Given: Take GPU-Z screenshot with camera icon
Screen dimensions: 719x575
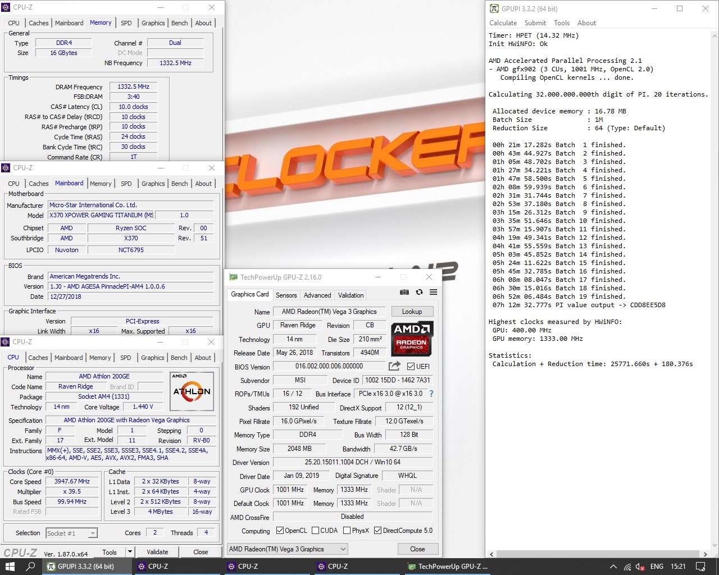Looking at the screenshot, I should click(404, 292).
